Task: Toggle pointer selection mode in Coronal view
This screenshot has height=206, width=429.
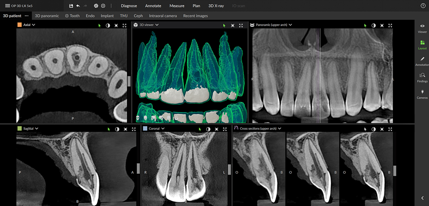Action: (x=199, y=129)
